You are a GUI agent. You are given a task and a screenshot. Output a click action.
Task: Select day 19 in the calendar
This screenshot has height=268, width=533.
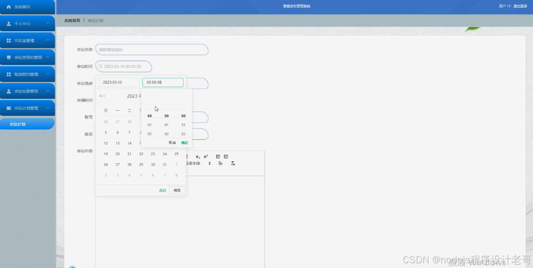[x=106, y=154]
